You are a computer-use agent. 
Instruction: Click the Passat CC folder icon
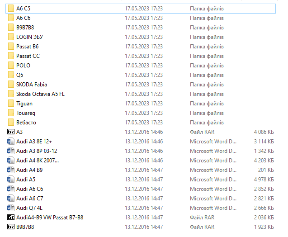click(11, 56)
